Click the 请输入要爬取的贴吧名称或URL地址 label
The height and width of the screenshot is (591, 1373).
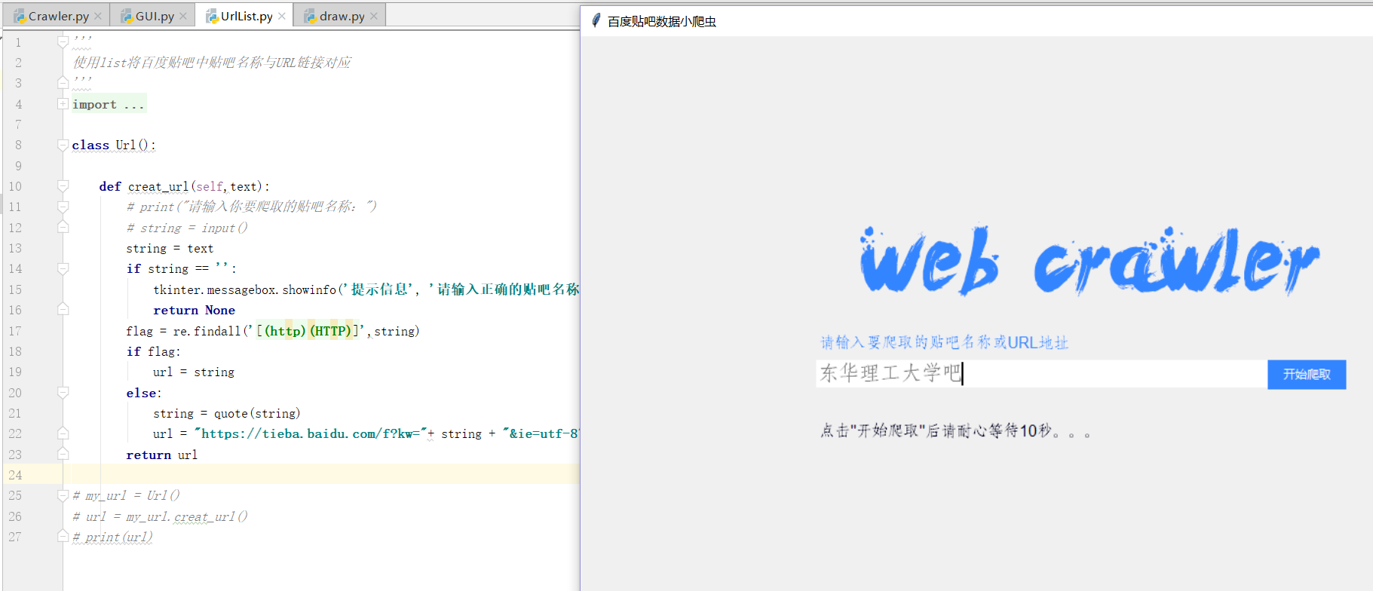point(945,342)
